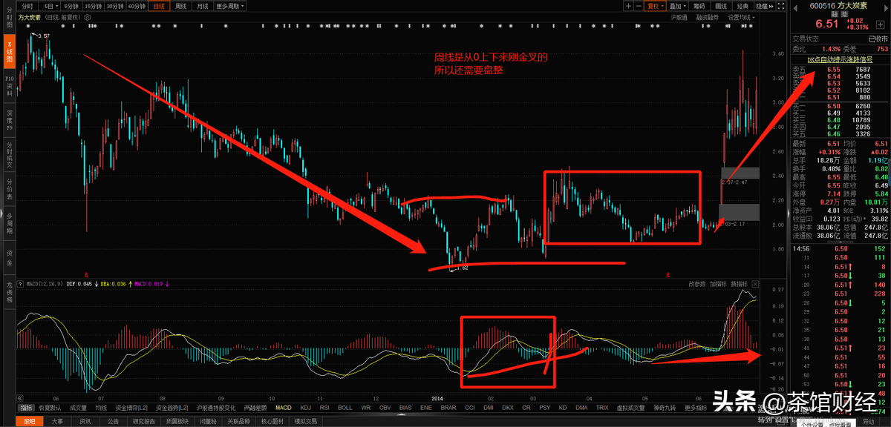Switch to 经典 layout
This screenshot has height=427, width=891.
coord(742,6)
